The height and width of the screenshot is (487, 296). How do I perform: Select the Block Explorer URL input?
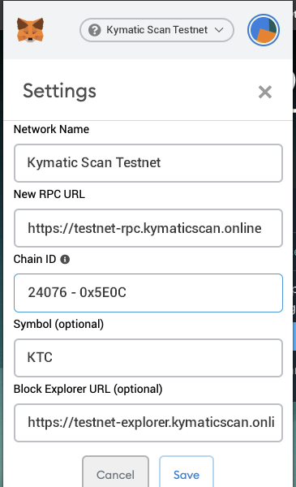(148, 423)
